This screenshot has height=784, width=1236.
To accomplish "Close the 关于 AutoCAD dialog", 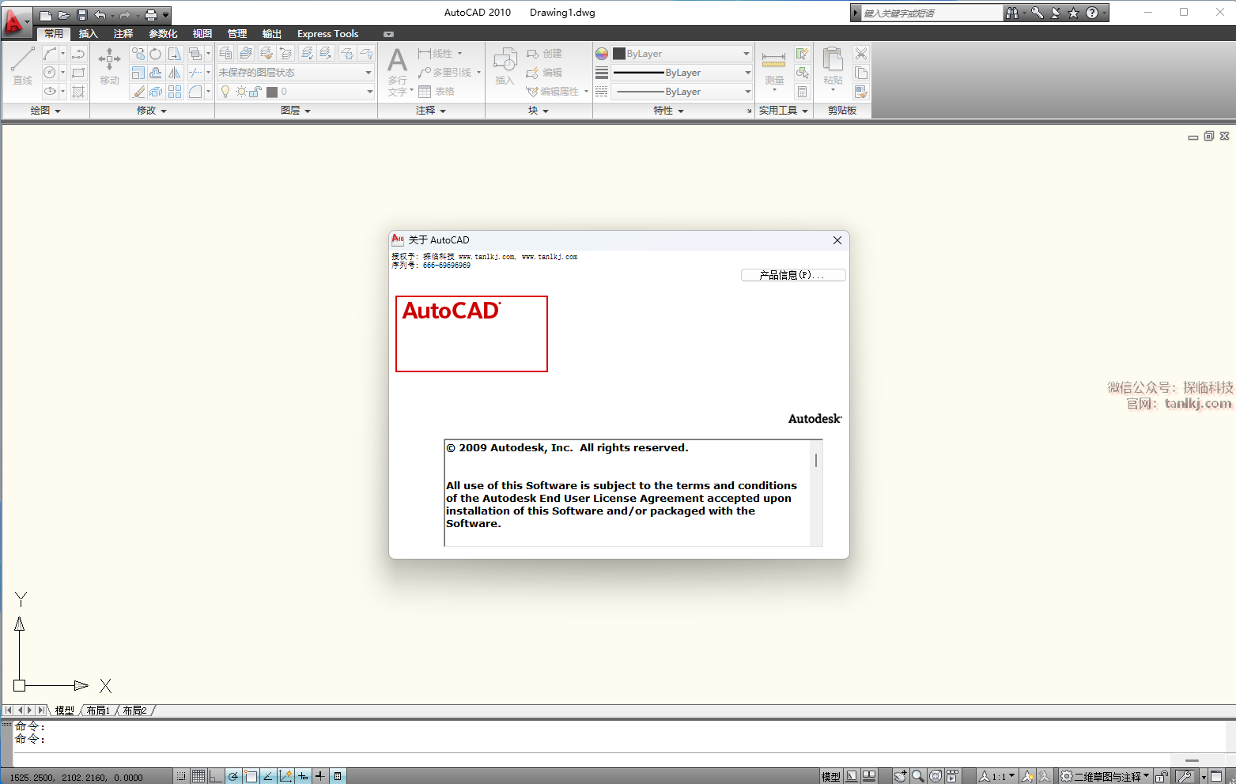I will (x=837, y=240).
